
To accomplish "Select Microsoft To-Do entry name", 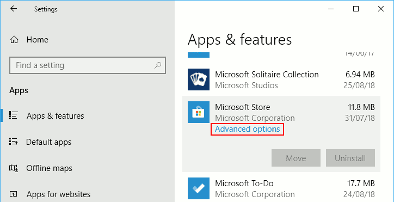I will [244, 183].
